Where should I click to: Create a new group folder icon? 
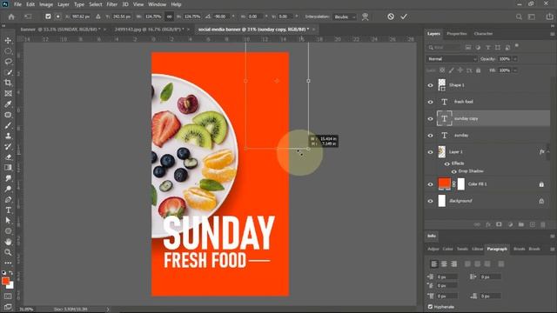click(521, 224)
